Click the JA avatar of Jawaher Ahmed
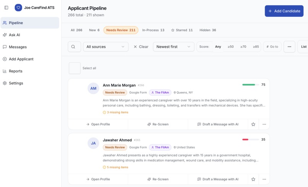This screenshot has width=308, height=187. [x=93, y=143]
